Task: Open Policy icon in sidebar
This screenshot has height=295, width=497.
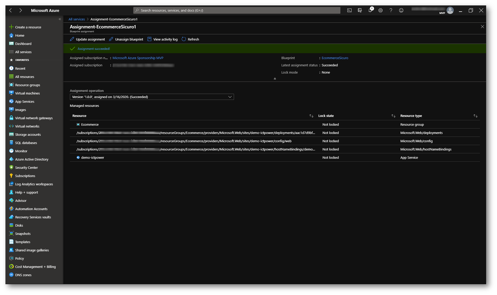Action: tap(11, 258)
